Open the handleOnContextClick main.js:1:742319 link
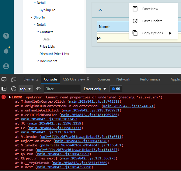Screen dimensions: 181x171 pyautogui.click(x=94, y=101)
